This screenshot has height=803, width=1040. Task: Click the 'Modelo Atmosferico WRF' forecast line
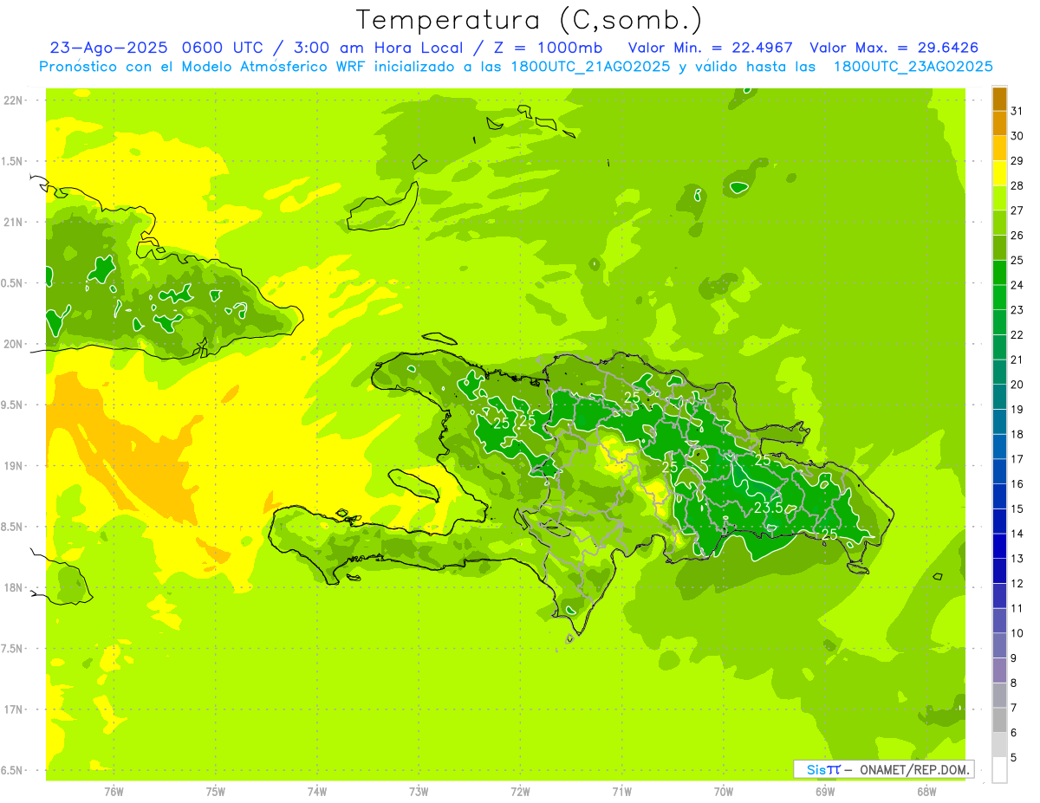tap(516, 66)
